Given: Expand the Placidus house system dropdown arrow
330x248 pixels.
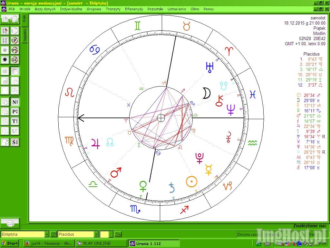Looking at the screenshot, I should click(96, 234).
